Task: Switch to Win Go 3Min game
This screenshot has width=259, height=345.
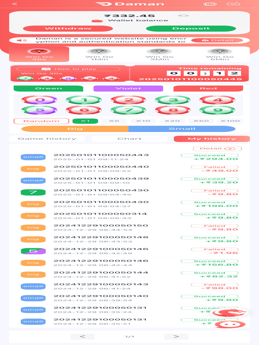Action: click(x=160, y=54)
